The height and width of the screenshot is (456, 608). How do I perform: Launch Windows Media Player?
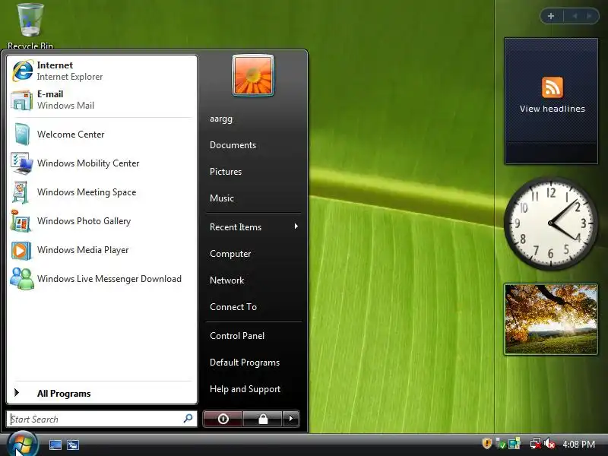[102, 250]
